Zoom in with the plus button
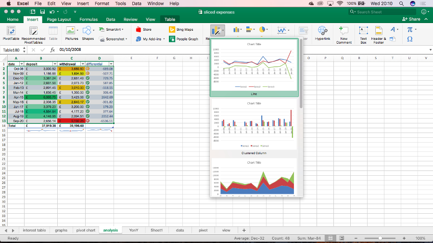Viewport: 433px width, 243px height. [404, 238]
